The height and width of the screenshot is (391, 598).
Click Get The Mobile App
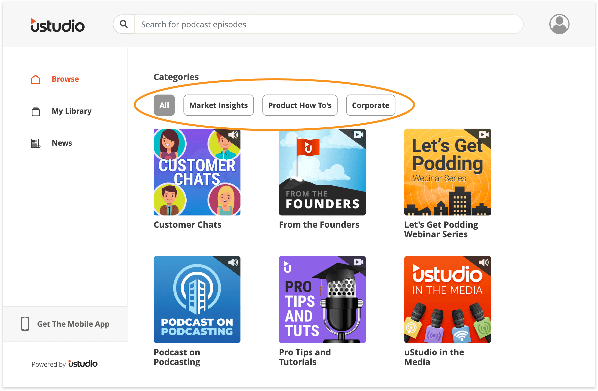click(x=73, y=324)
